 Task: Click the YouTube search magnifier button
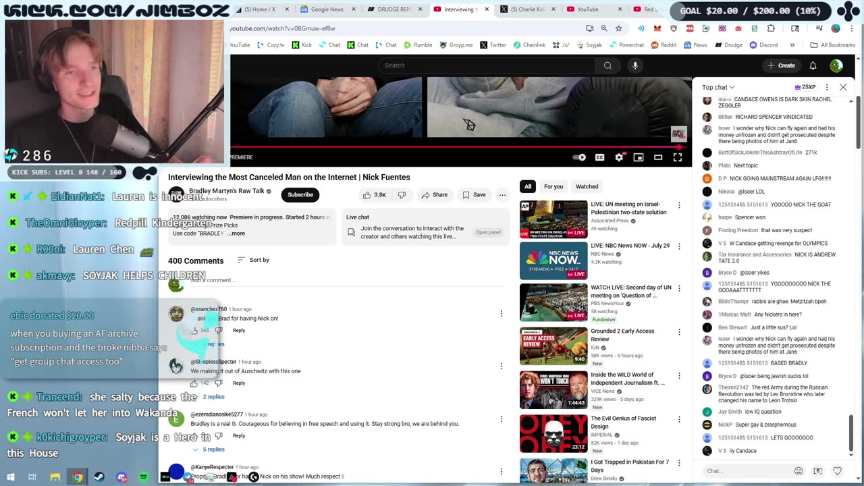[607, 65]
